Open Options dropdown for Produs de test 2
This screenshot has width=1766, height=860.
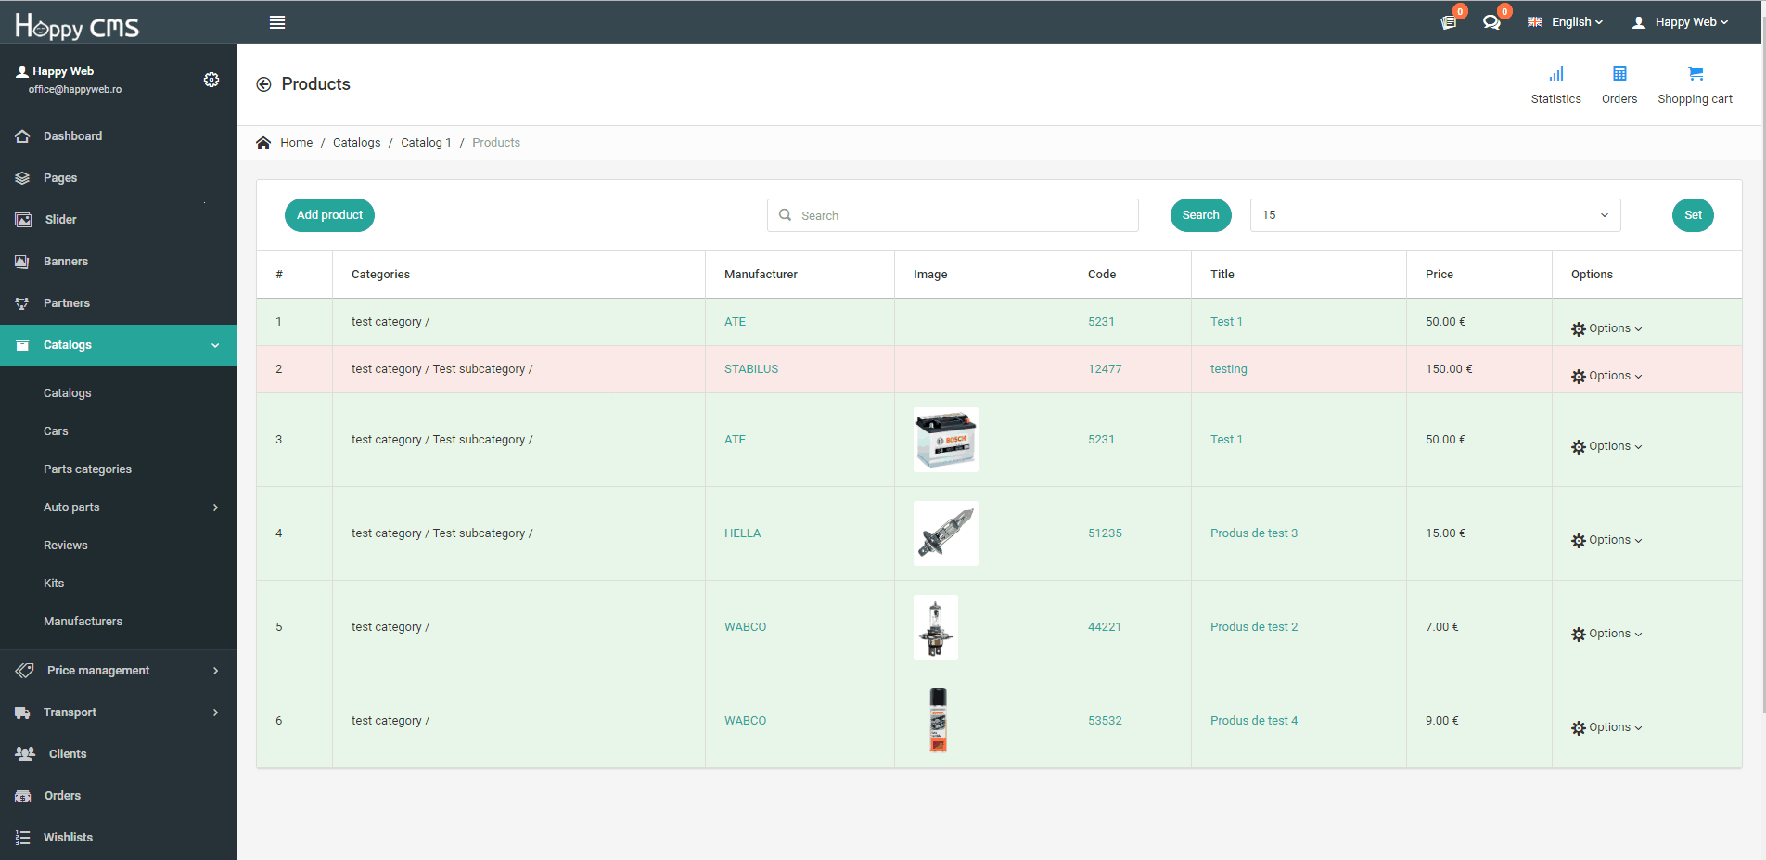[1606, 635]
